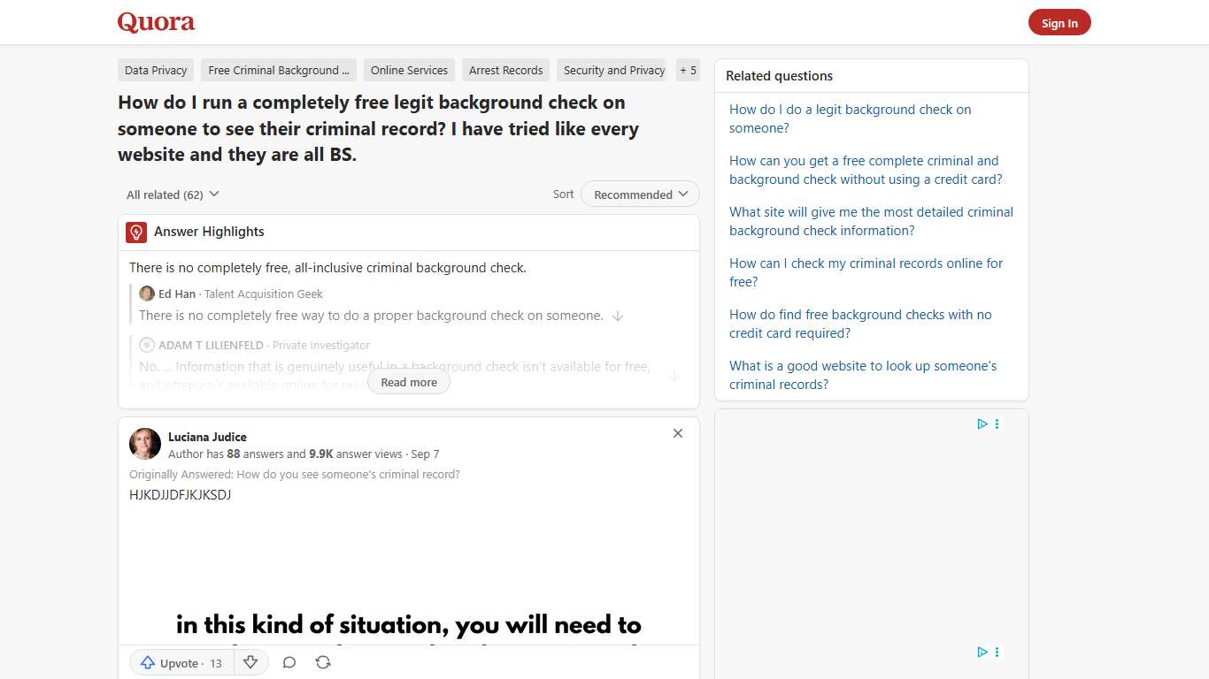The width and height of the screenshot is (1209, 679).
Task: Select the Arrest Records topic
Action: point(505,70)
